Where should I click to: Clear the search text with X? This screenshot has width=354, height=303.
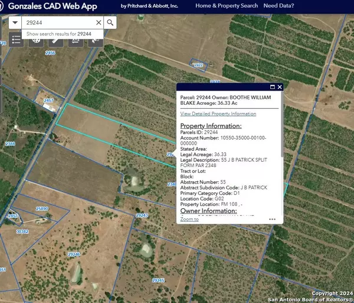[98, 22]
